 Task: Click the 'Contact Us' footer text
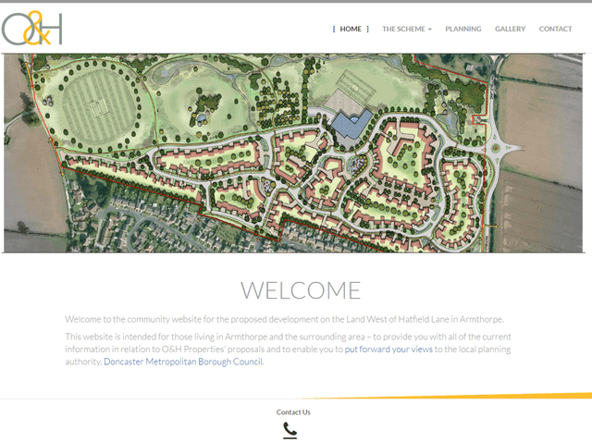293,412
